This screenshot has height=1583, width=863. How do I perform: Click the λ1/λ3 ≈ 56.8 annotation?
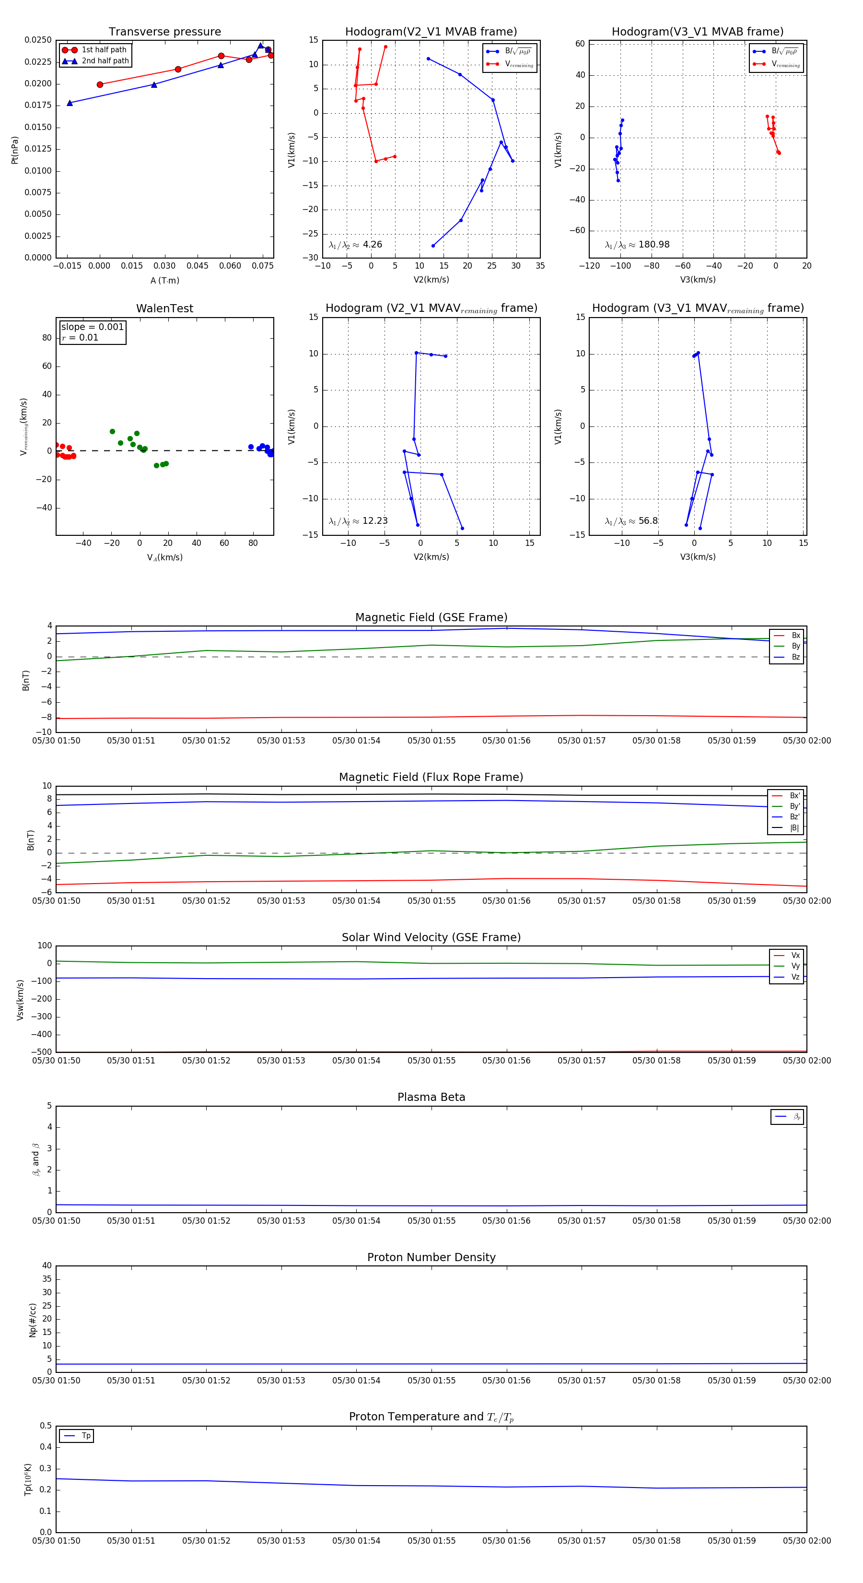pyautogui.click(x=631, y=521)
